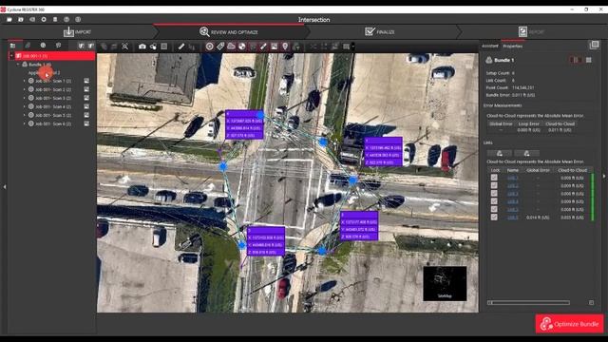Expand the Job-001- Scan 1 tree node
Viewport: 608px width, 342px height.
[x=25, y=81]
